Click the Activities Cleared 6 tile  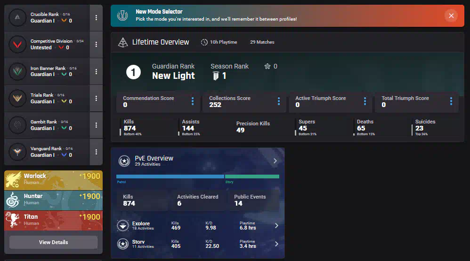point(198,200)
